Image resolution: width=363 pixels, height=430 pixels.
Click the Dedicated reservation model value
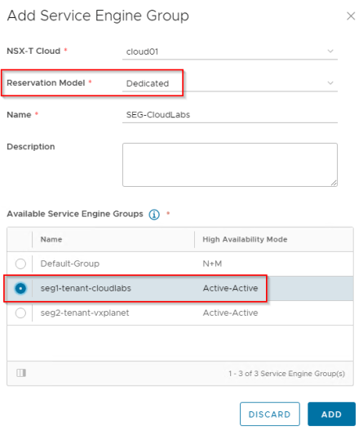[x=148, y=83]
